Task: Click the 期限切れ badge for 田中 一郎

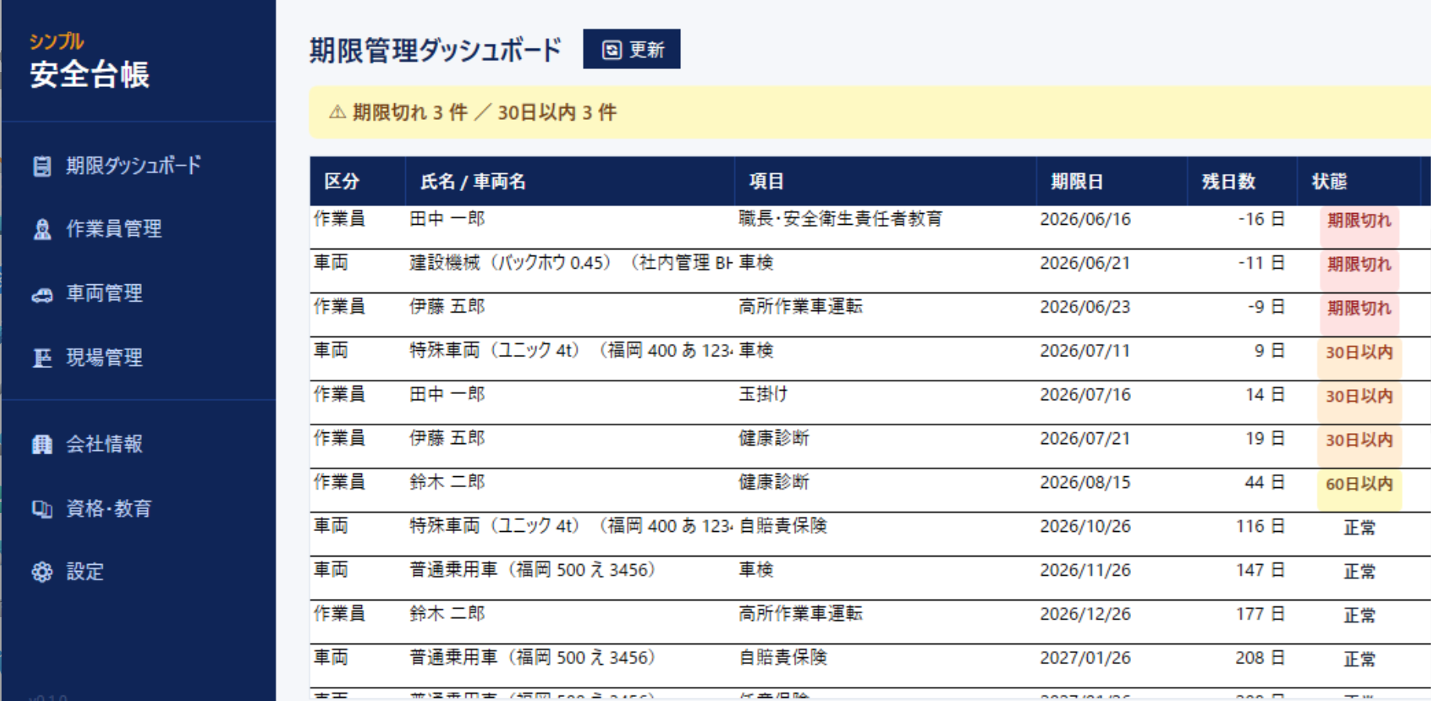Action: [x=1359, y=221]
